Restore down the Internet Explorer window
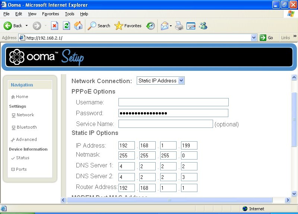298x214 pixels. click(x=284, y=5)
